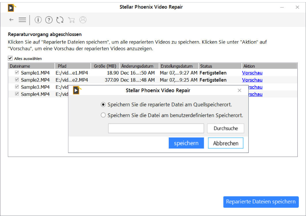Go back using the arrow icon
Image resolution: width=306 pixels, height=216 pixels.
click(x=11, y=20)
